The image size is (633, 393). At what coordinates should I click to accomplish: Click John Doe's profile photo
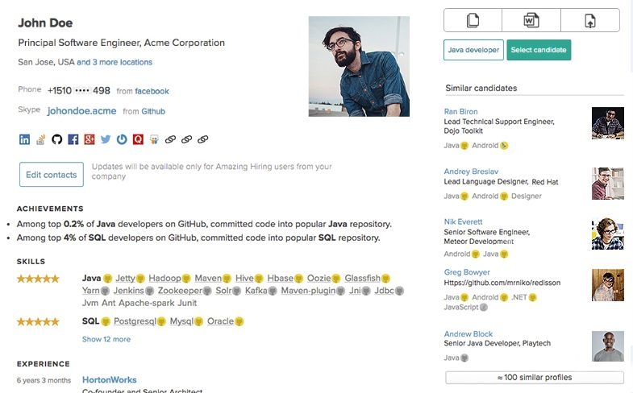359,67
